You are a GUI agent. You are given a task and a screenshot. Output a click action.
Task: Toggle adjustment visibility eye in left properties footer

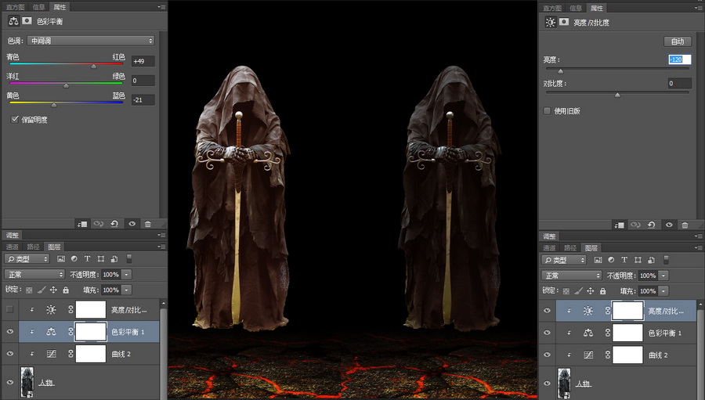pyautogui.click(x=132, y=224)
